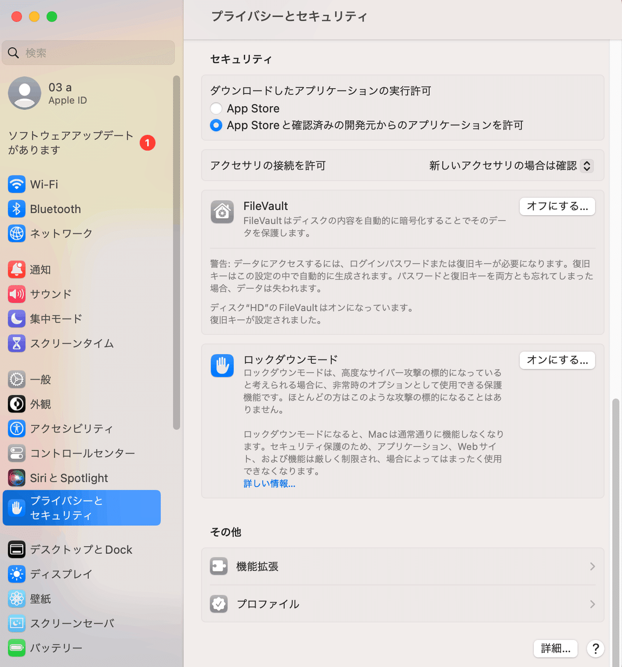Open ネットワーク globe icon
Screen dimensions: 622x667
[17, 233]
